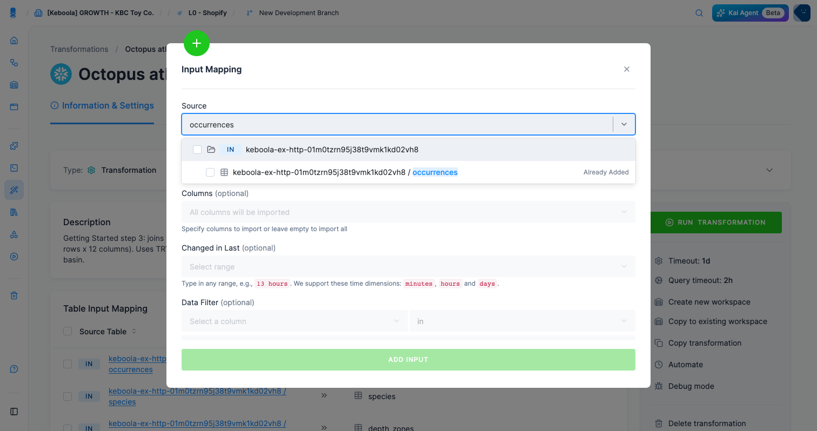This screenshot has height=431, width=817.
Task: Open the [Keboola] GROWTH - KBC Toy Co. project
Action: click(94, 13)
